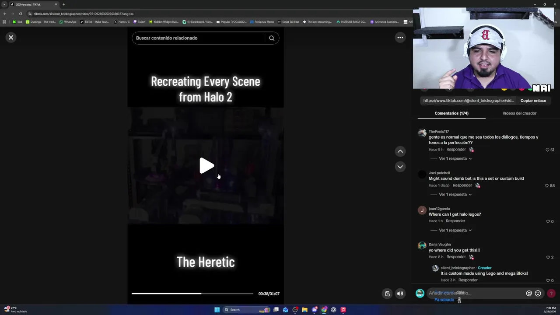Viewport: 560px width, 315px height.
Task: Open the emoji picker
Action: pyautogui.click(x=538, y=294)
